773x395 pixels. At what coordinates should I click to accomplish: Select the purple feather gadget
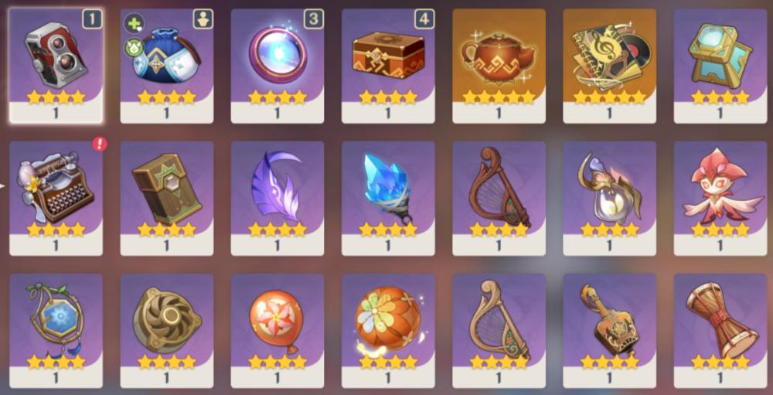point(277,198)
